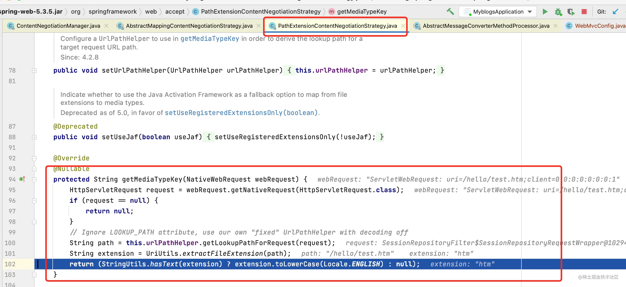The height and width of the screenshot is (287, 626).
Task: Click line number 100 in the gutter
Action: (x=10, y=243)
